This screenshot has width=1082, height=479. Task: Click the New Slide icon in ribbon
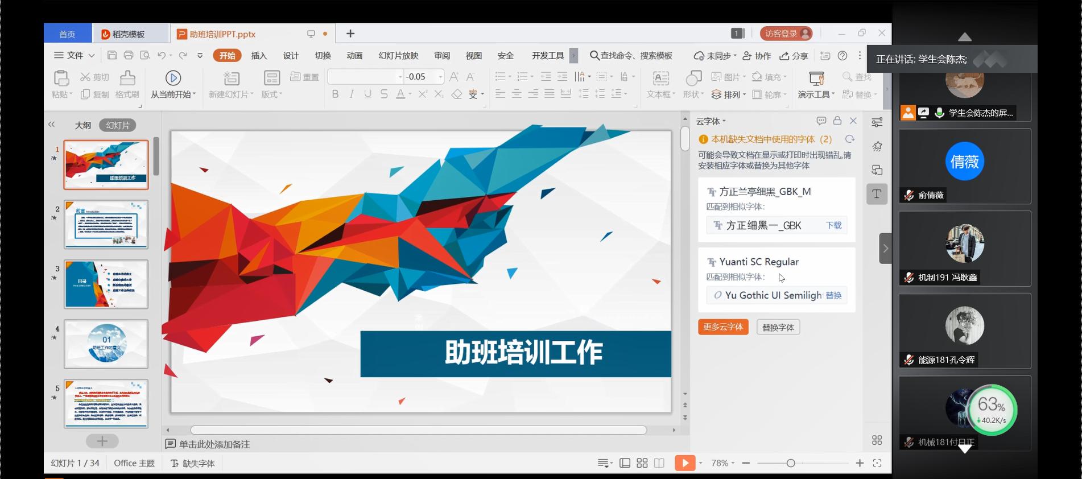(x=232, y=78)
